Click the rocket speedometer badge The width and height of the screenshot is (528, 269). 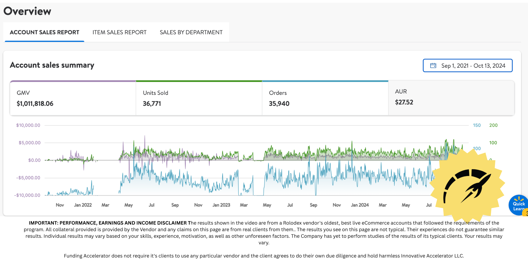click(x=468, y=186)
